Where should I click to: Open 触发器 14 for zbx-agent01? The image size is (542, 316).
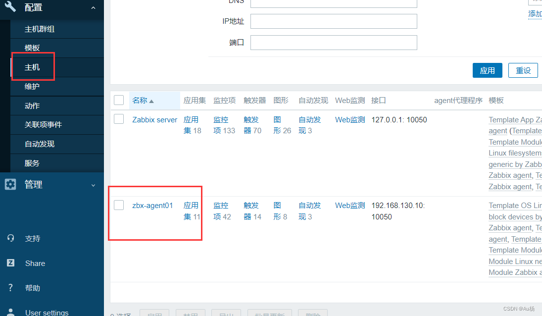tap(252, 211)
